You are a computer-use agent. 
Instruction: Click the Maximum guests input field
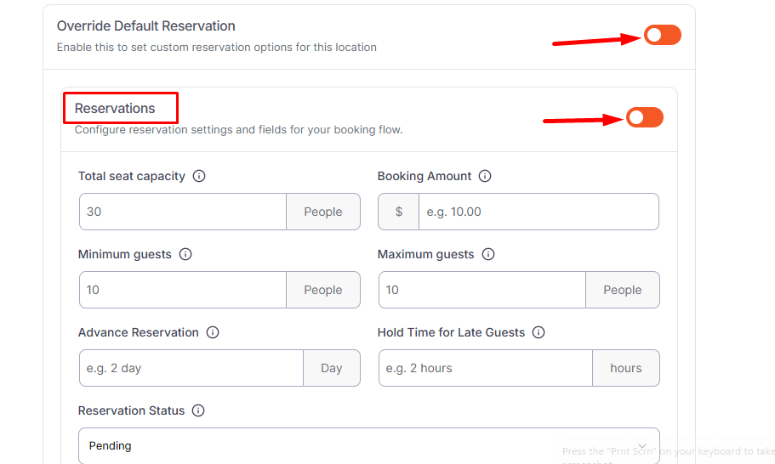(482, 290)
